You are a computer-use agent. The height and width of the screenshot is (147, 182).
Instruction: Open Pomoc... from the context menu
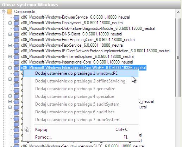point(81,137)
